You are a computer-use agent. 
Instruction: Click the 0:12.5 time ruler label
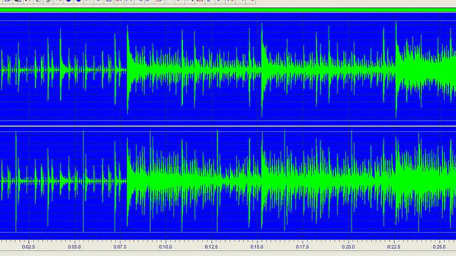coord(211,246)
